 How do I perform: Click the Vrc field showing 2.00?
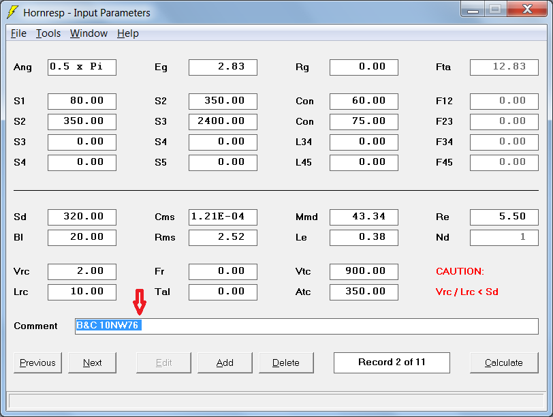[x=82, y=272]
